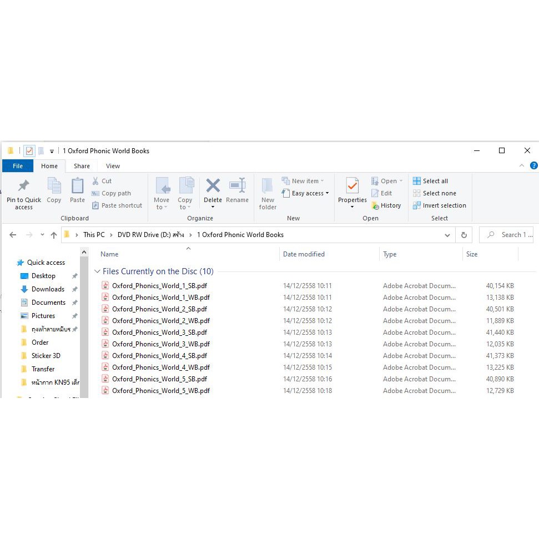Select Oxford_Phonics_World_4_SB.pdf

click(159, 355)
